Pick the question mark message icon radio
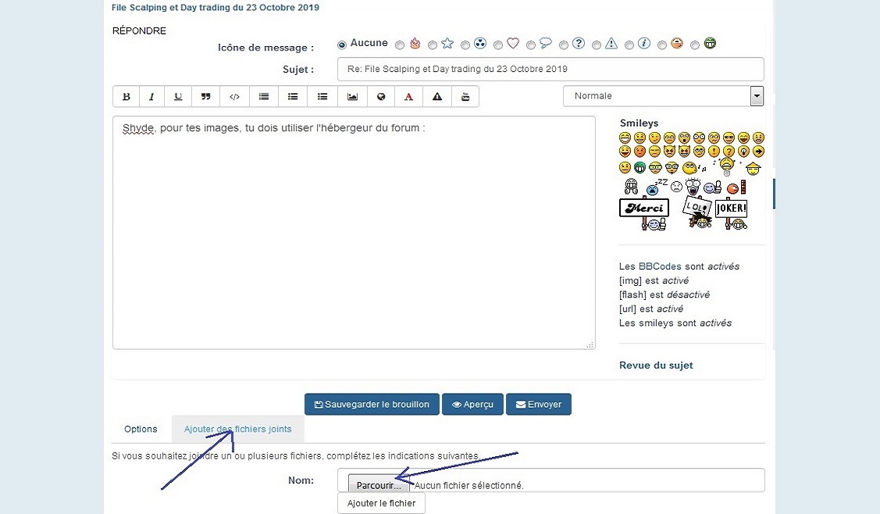This screenshot has height=514, width=880. pyautogui.click(x=564, y=45)
